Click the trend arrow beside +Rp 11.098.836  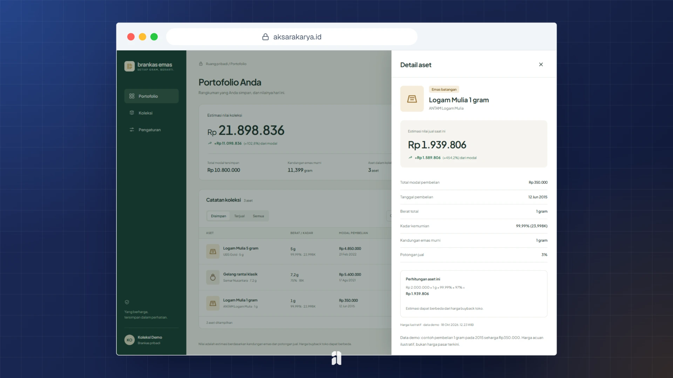(210, 143)
